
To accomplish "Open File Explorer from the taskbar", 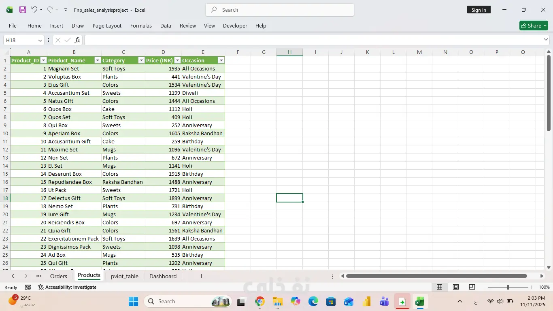I will (278, 302).
